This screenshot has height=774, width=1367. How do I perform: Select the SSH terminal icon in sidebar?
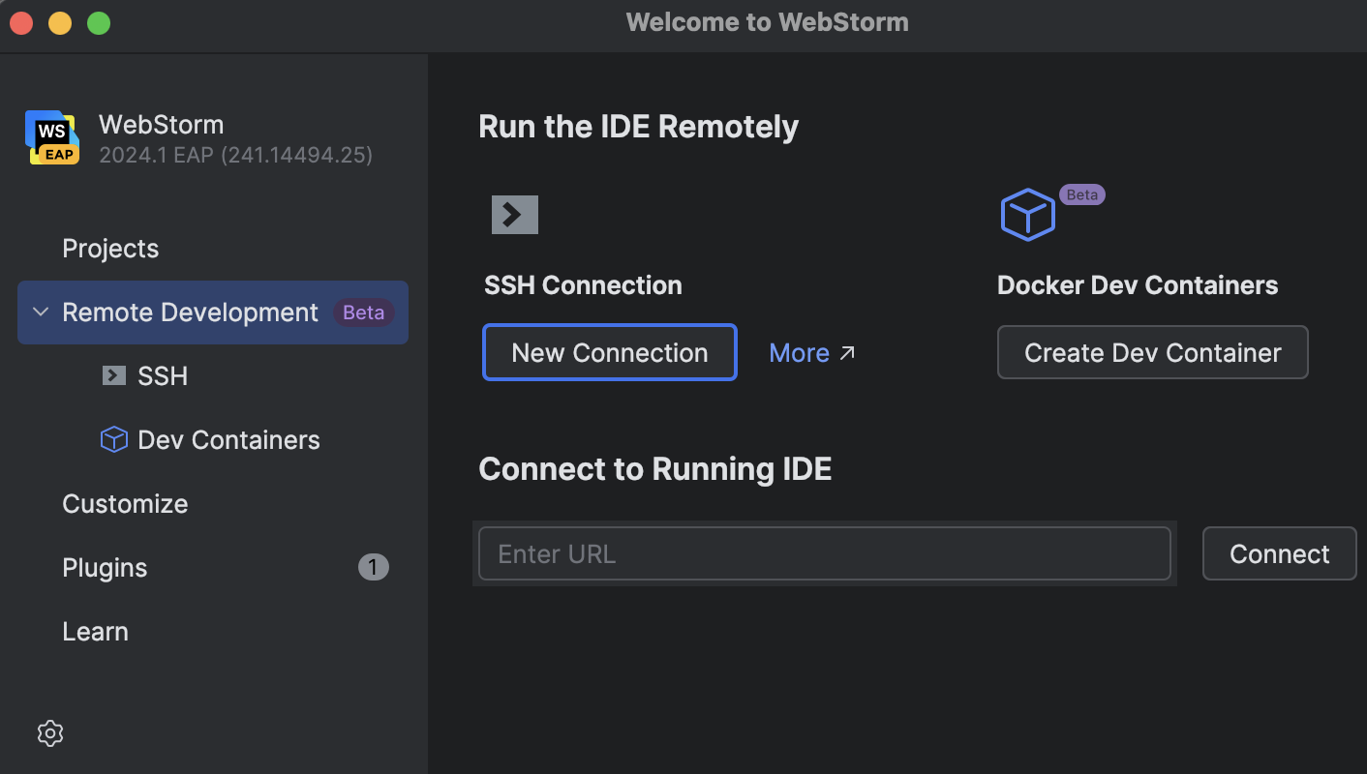coord(114,375)
